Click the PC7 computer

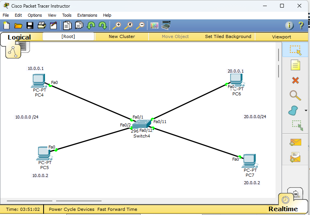[x=249, y=161]
